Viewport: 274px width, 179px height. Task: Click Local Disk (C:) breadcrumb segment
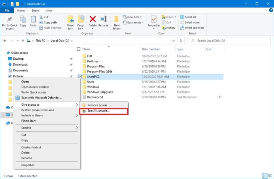click(60, 40)
